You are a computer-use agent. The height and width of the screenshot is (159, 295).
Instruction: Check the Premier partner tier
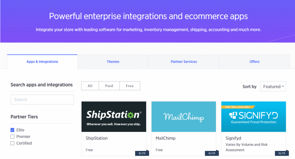12,137
